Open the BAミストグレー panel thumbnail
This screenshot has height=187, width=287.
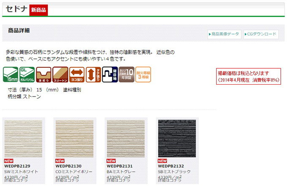pyautogui.click(x=126, y=139)
